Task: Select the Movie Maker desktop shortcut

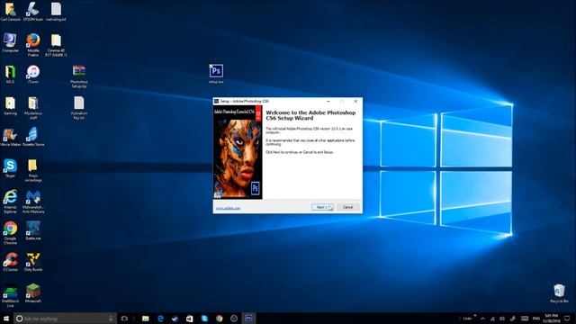Action: [10, 137]
